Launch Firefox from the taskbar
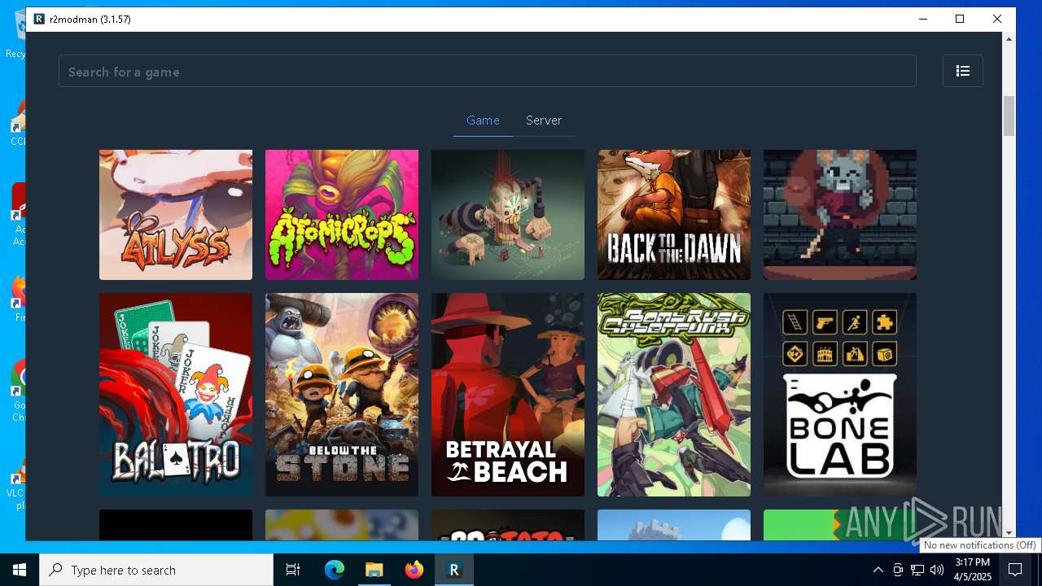Viewport: 1042px width, 586px height. point(414,570)
